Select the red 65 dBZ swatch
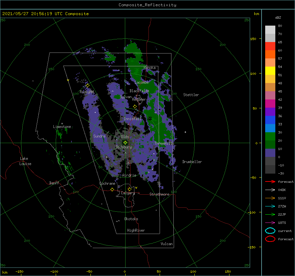Image resolution: width=295 pixels, height=276 pixels. tap(270, 46)
